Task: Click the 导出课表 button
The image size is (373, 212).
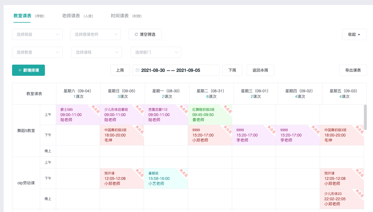Action: [x=353, y=70]
